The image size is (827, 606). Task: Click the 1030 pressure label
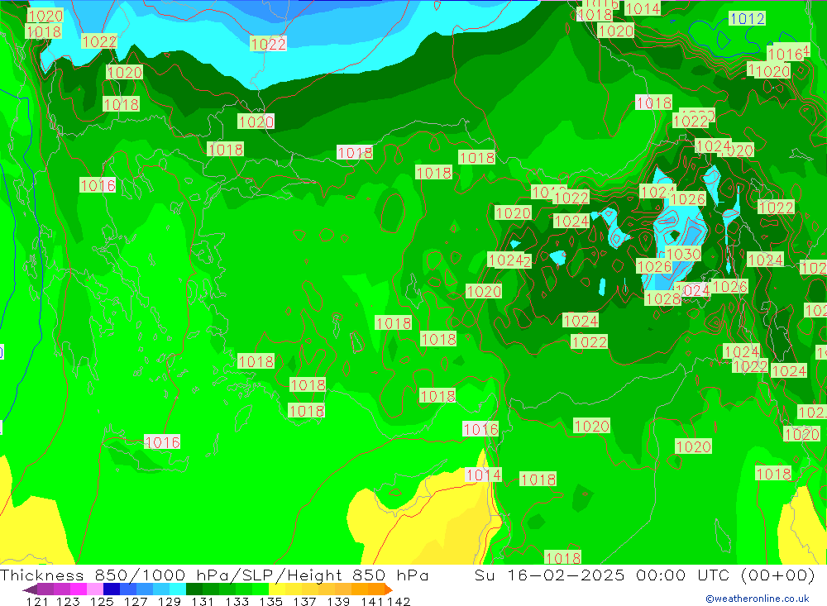click(683, 254)
